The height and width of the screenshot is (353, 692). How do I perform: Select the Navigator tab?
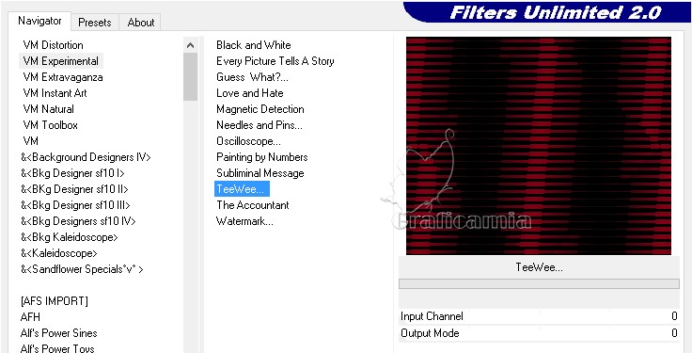(39, 21)
